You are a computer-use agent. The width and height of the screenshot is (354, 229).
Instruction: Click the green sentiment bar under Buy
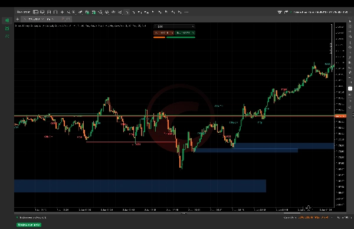click(x=181, y=37)
